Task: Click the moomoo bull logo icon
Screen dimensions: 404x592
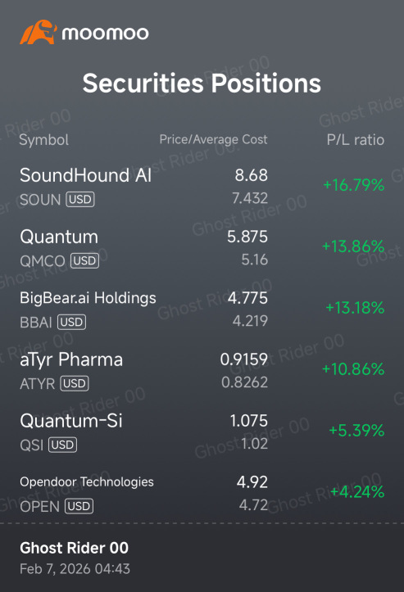Action: [39, 32]
